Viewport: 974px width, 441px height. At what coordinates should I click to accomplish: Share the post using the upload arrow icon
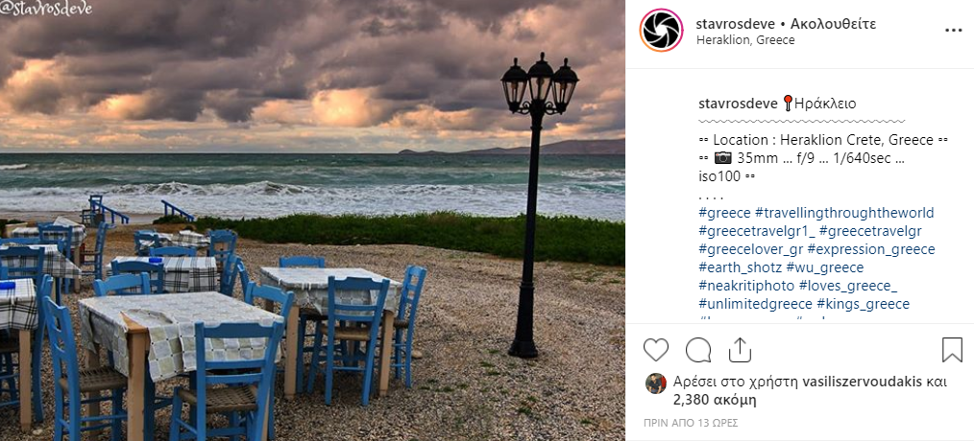[x=740, y=350]
